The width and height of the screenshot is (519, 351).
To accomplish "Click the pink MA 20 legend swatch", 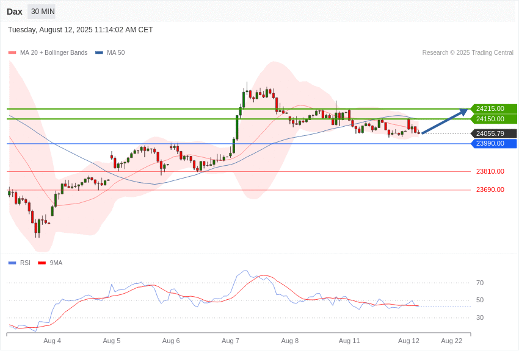I will click(12, 53).
